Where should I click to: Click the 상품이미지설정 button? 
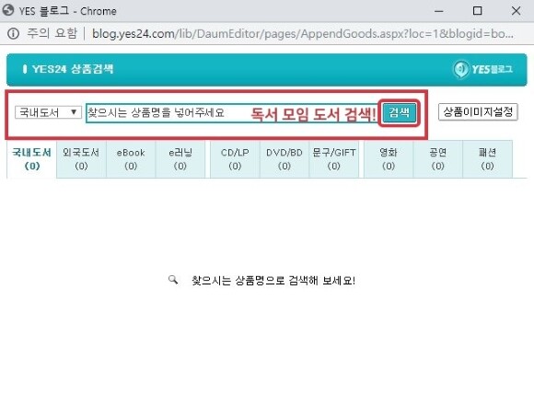(x=478, y=112)
